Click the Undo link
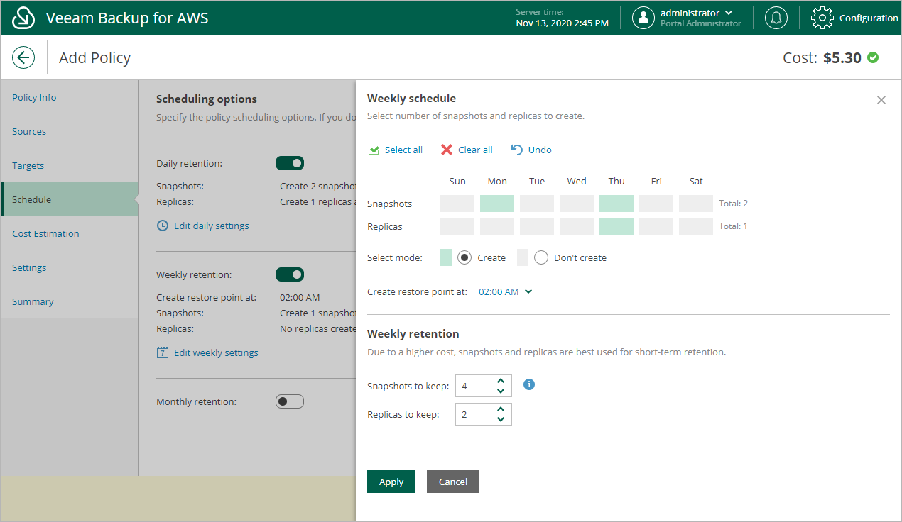902x522 pixels. coord(540,150)
